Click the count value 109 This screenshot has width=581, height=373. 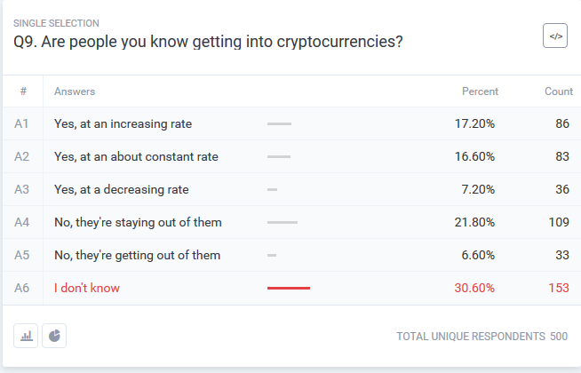(x=559, y=222)
